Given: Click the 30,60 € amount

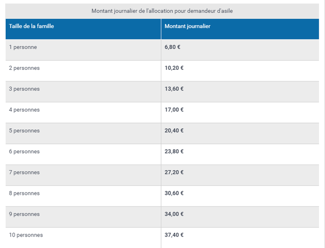Looking at the screenshot, I should (174, 193).
